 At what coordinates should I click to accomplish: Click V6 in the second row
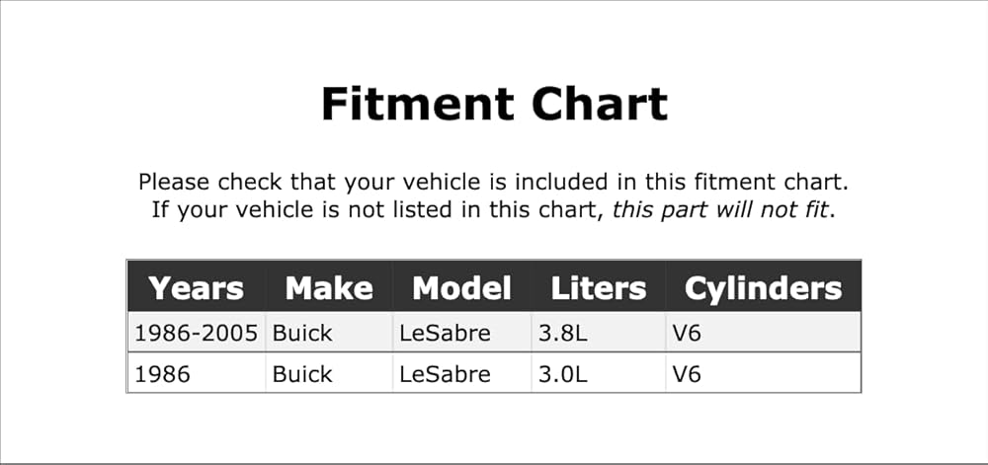click(x=687, y=374)
